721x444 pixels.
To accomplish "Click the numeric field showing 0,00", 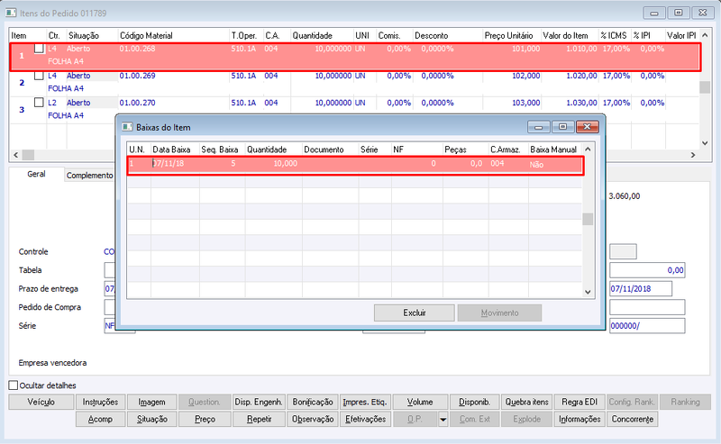I will [647, 270].
